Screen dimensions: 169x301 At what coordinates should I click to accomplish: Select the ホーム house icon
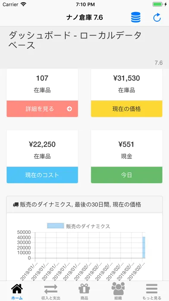(17, 289)
